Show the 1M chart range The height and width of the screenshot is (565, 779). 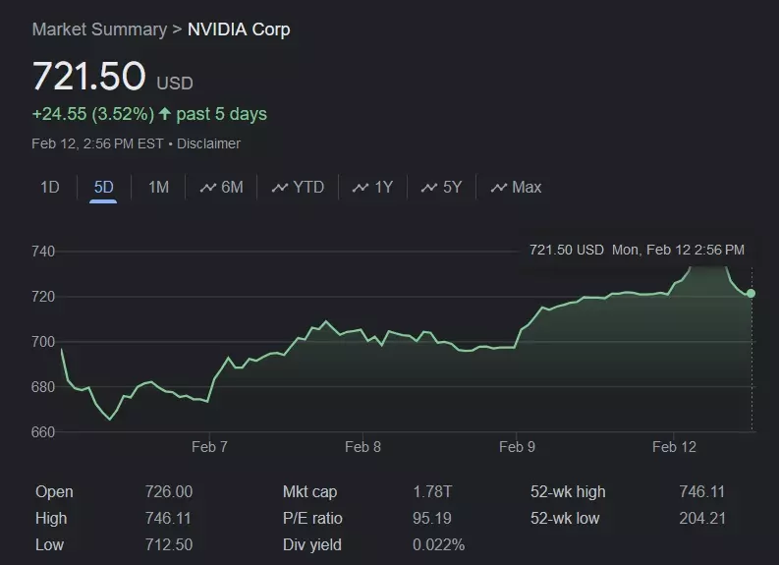pos(158,187)
